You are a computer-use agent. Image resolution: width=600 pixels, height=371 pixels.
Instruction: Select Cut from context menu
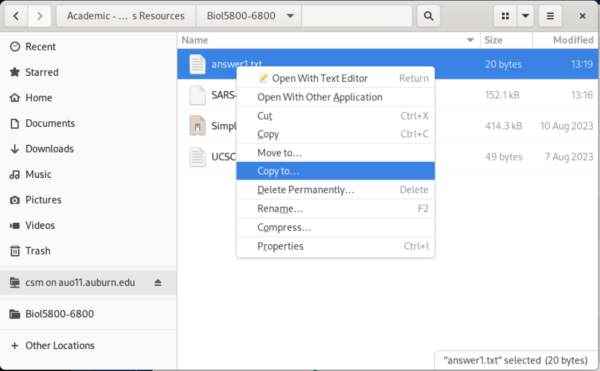pyautogui.click(x=335, y=116)
